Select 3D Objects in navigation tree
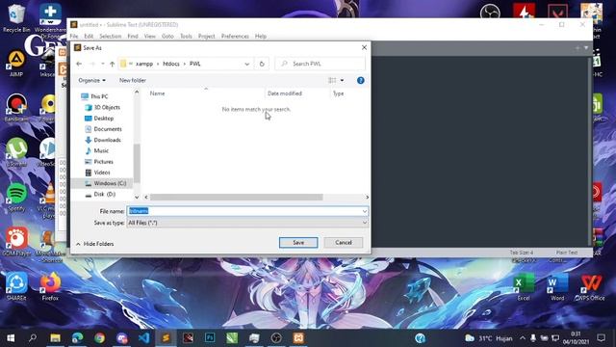 (x=107, y=107)
